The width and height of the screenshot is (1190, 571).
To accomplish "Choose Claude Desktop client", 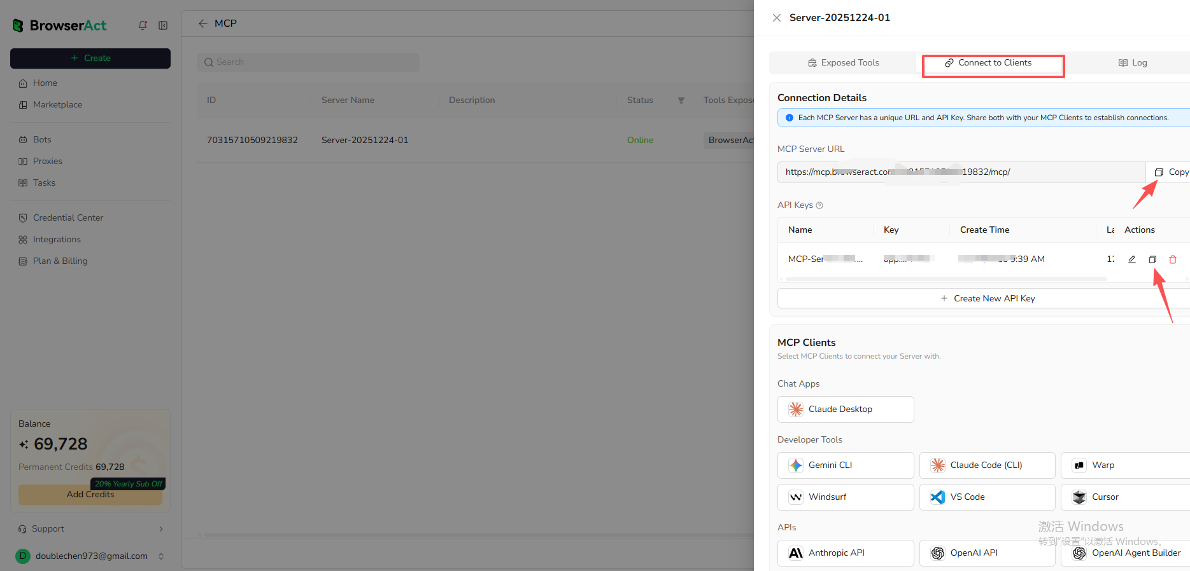I will coord(846,409).
